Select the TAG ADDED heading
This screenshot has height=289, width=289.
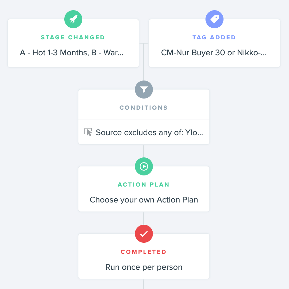214,38
